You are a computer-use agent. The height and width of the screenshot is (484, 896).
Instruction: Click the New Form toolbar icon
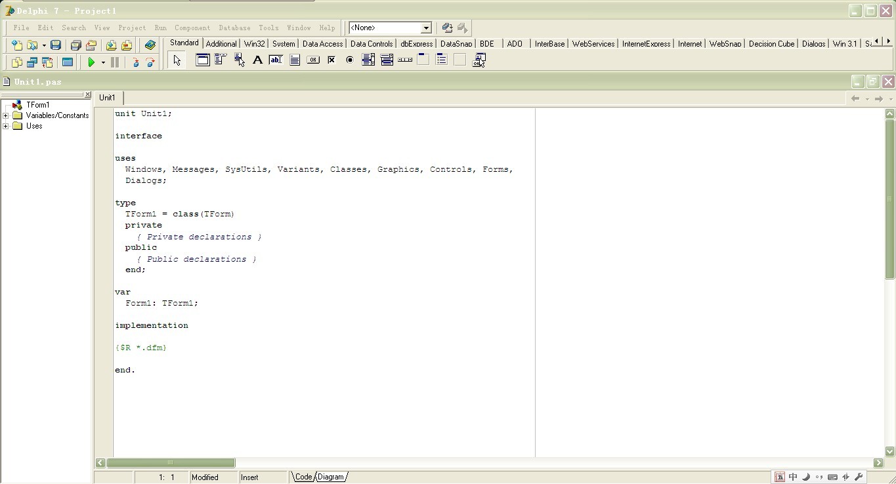click(x=67, y=62)
